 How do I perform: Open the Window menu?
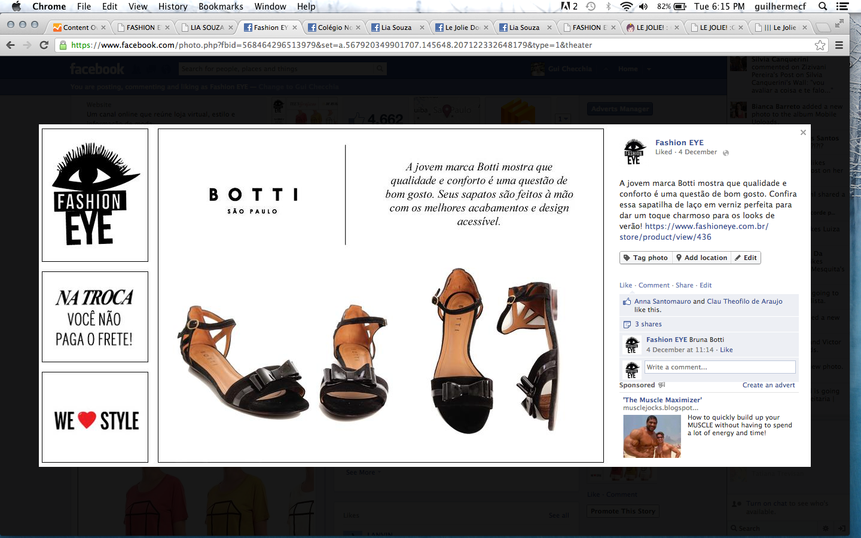[x=270, y=7]
